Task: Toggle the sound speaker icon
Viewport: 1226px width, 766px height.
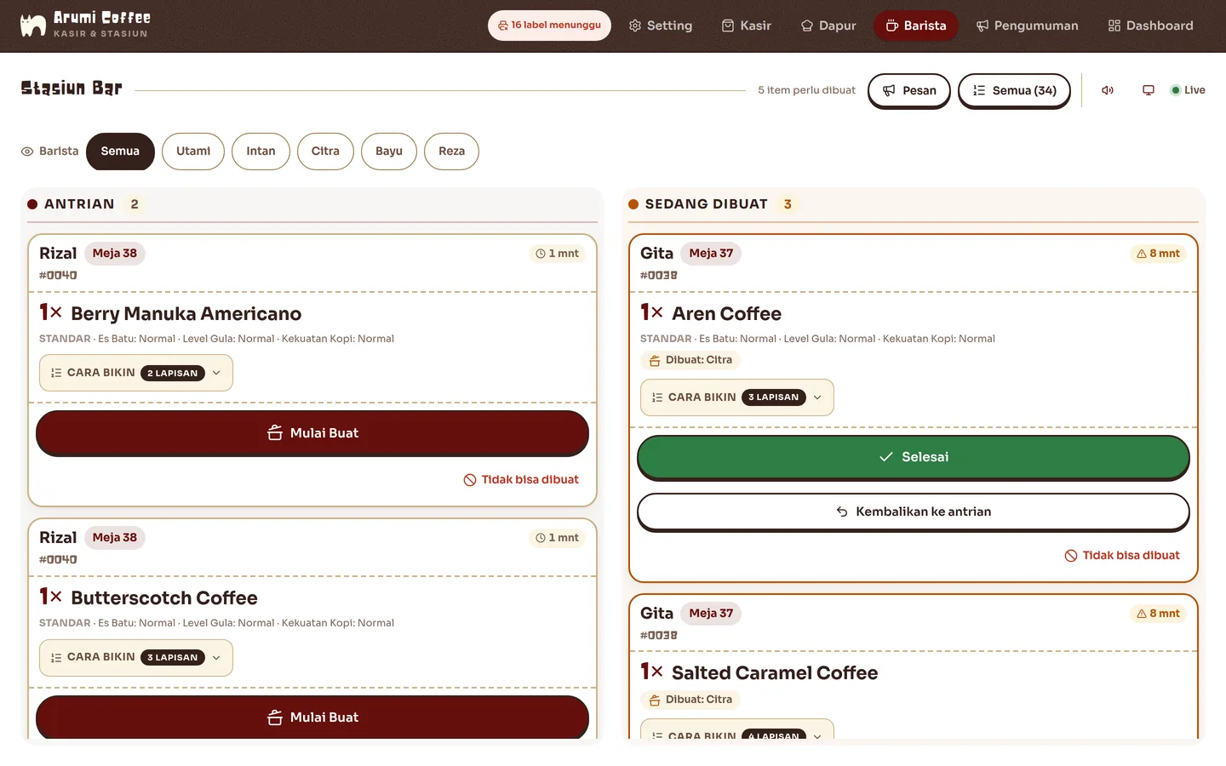Action: [1108, 90]
